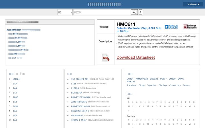Screen dimensions: 205x128
Task: Click the 1,200 statistic line
Action: (x=16, y=42)
